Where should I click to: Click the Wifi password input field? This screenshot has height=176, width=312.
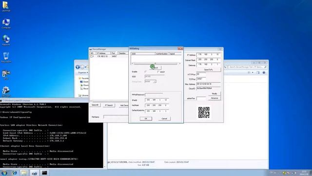point(154,94)
